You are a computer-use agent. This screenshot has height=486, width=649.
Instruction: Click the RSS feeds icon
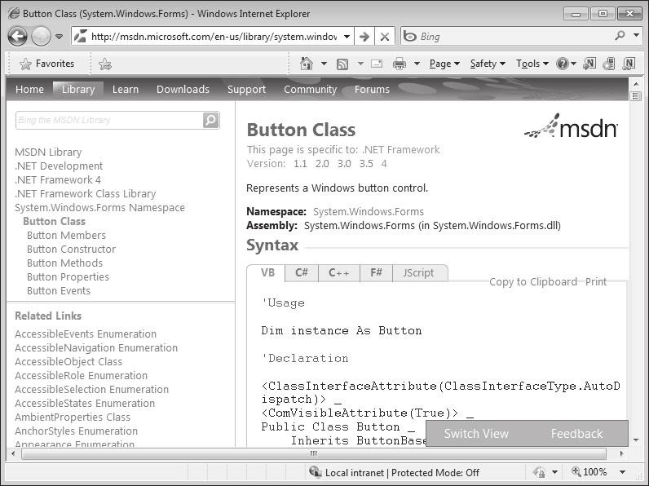click(x=342, y=64)
